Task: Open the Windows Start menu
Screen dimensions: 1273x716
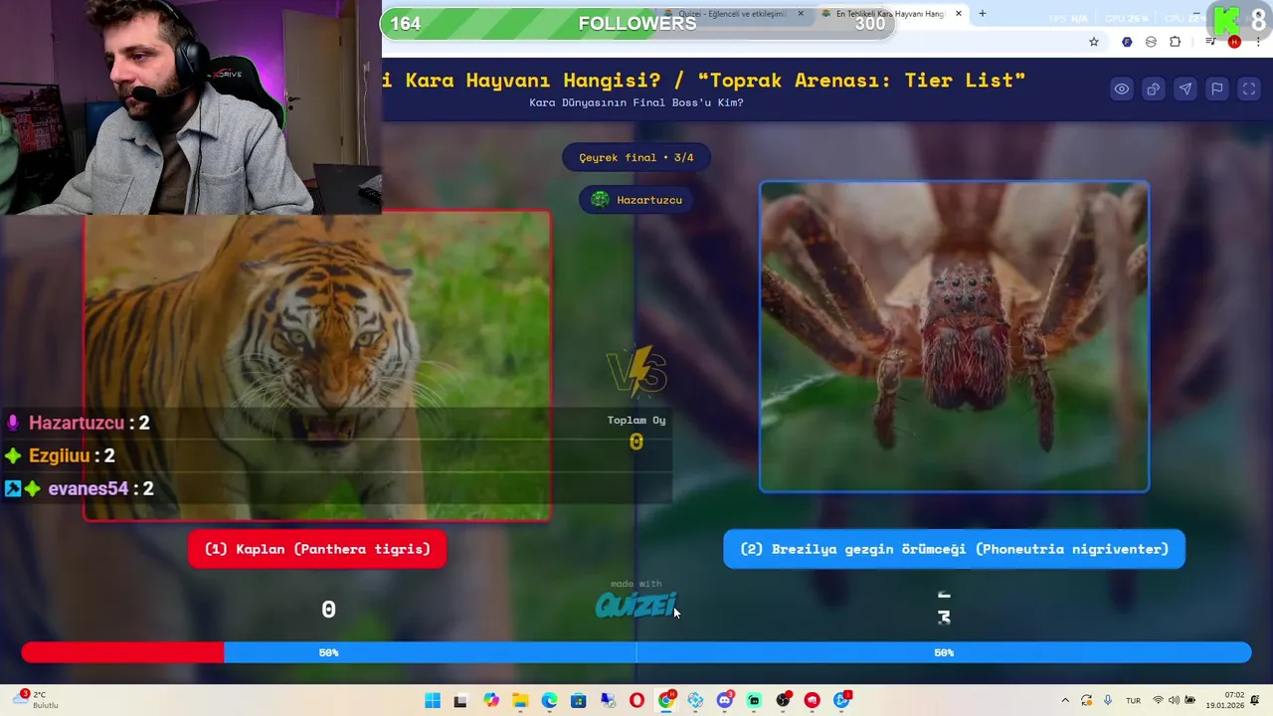Action: pyautogui.click(x=433, y=700)
